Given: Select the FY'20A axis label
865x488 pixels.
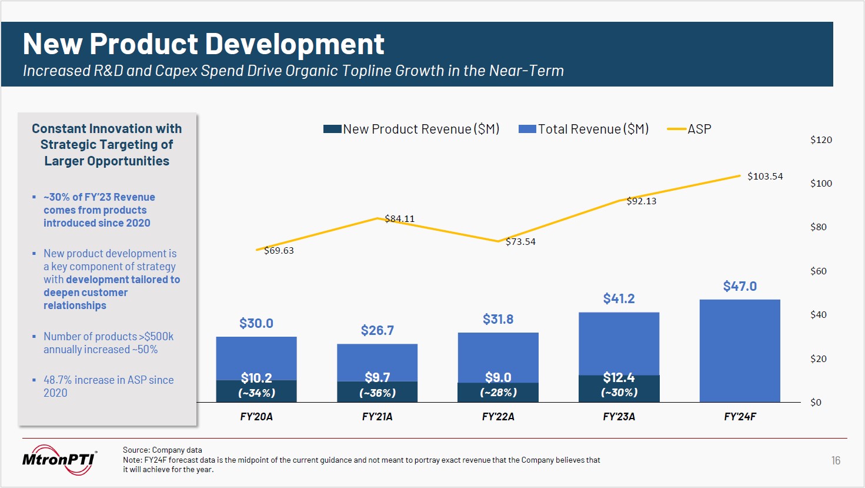Looking at the screenshot, I should click(x=256, y=417).
